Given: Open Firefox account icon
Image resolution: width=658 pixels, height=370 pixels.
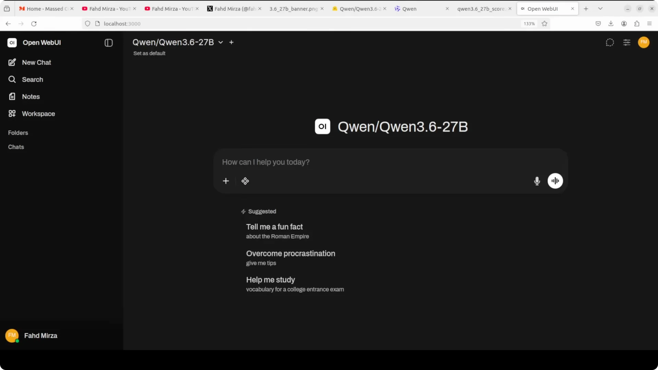Looking at the screenshot, I should tap(624, 24).
